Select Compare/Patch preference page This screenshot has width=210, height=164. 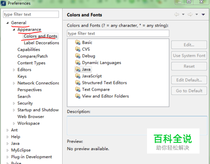[x=33, y=56]
